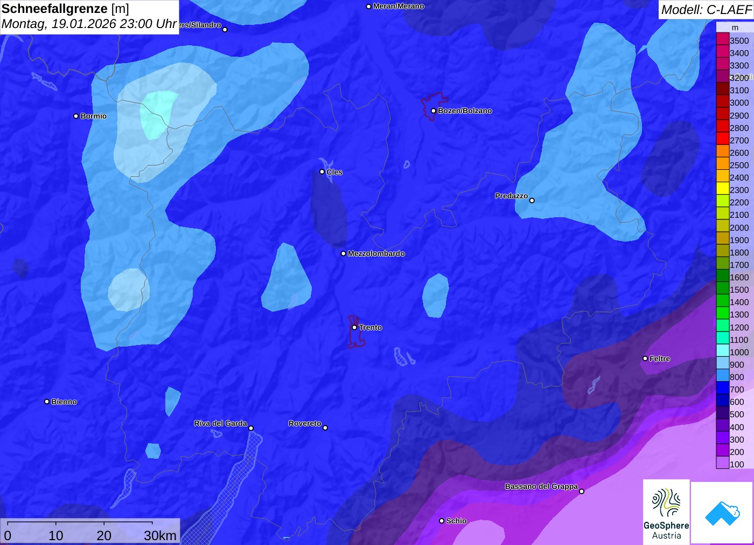Click the date Montag, 19.01.2026 23:00 Uhr

(89, 24)
